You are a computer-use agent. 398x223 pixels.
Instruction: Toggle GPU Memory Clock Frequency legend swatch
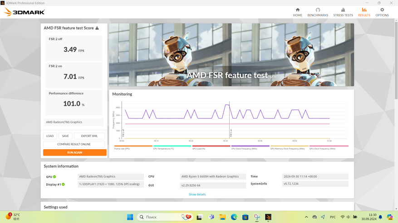coord(290,146)
